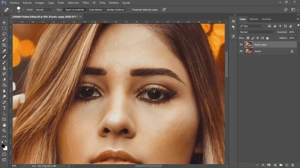
Task: Toggle lock image pixels
Action: click(253, 38)
